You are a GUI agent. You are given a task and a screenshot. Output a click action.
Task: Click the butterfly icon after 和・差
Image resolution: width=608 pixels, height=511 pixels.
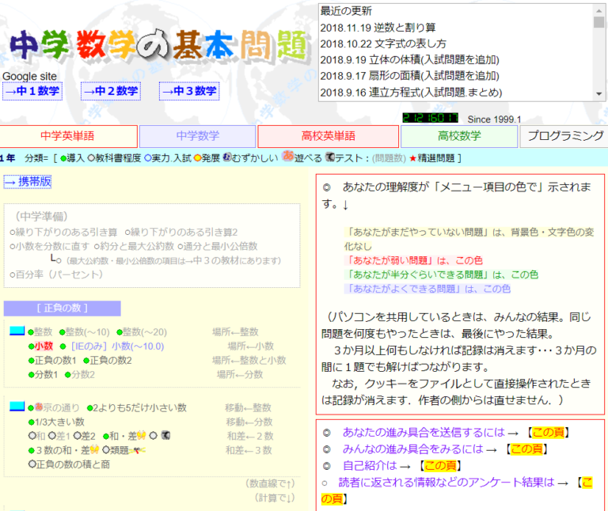[142, 436]
